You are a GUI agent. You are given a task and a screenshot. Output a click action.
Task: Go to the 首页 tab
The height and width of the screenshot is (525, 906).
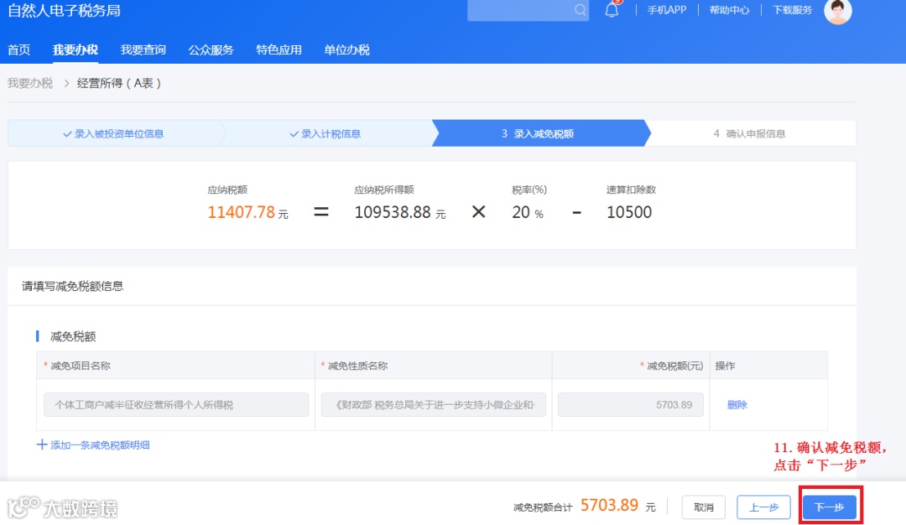coord(19,49)
